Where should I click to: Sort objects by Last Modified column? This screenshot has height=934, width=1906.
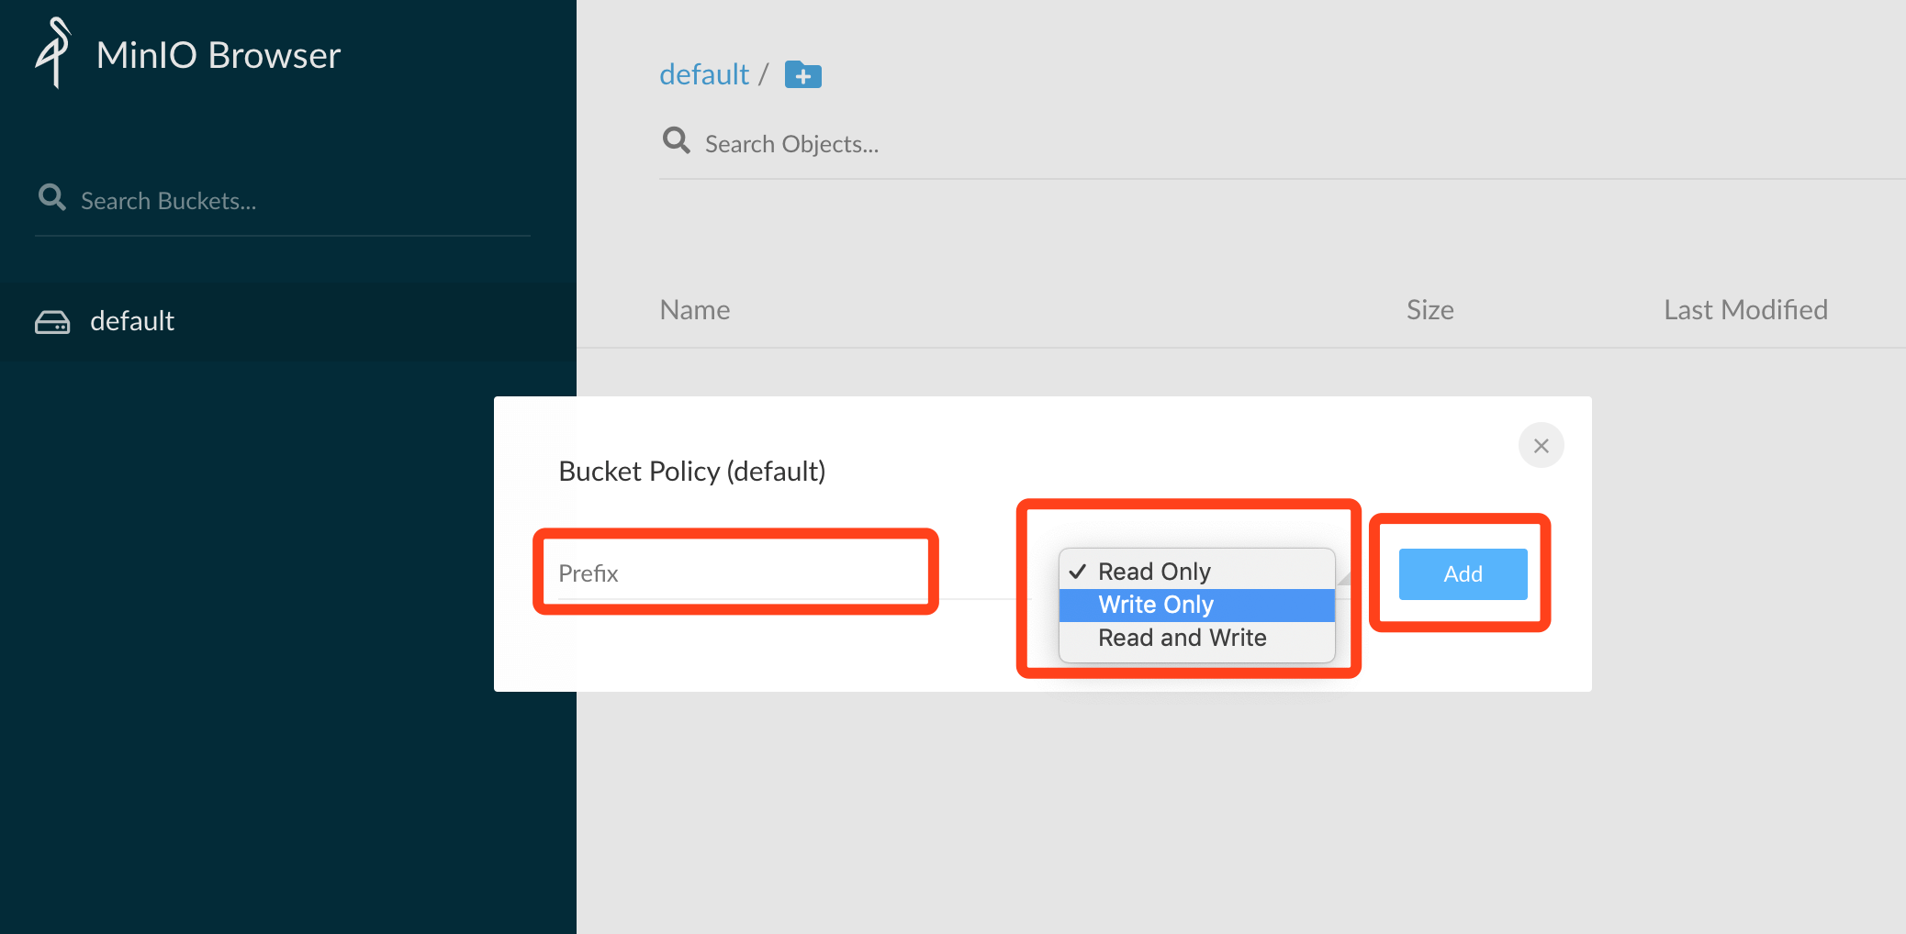1746,310
